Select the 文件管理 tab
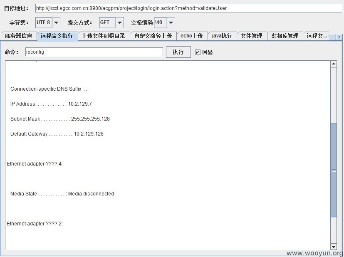 pos(252,36)
